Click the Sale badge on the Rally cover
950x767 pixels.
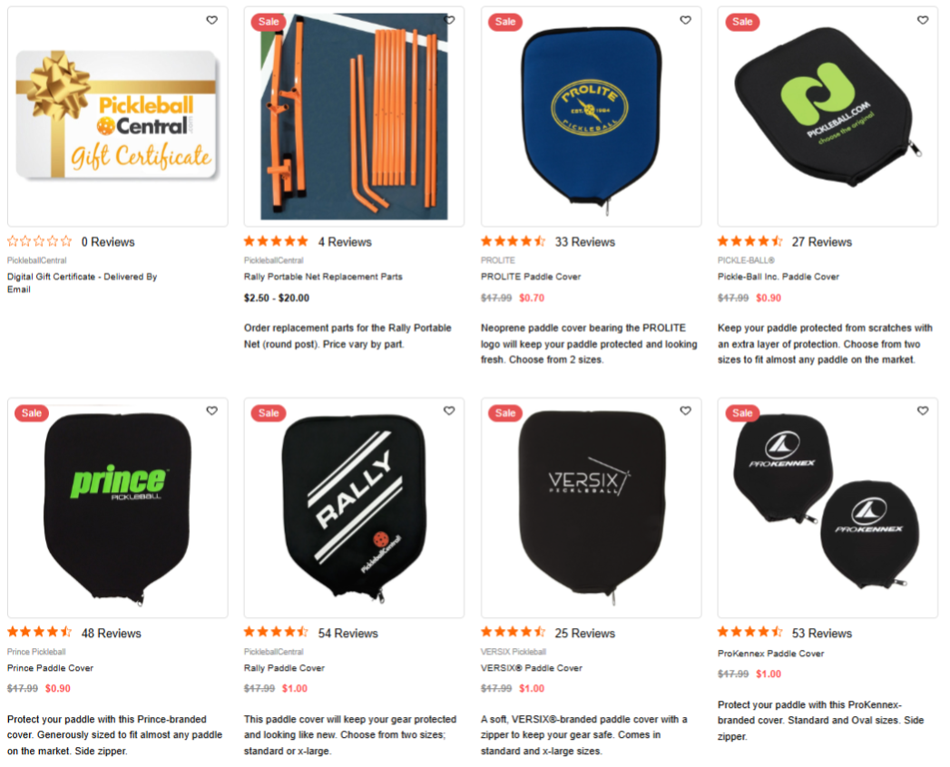[269, 413]
